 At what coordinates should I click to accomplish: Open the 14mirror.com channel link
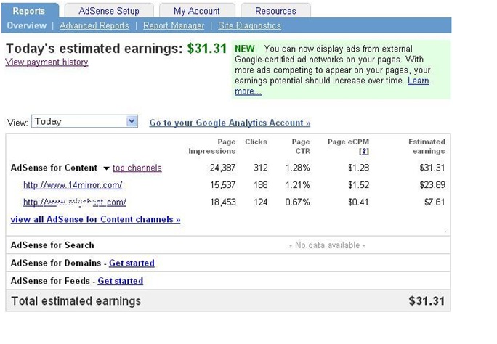coord(73,185)
